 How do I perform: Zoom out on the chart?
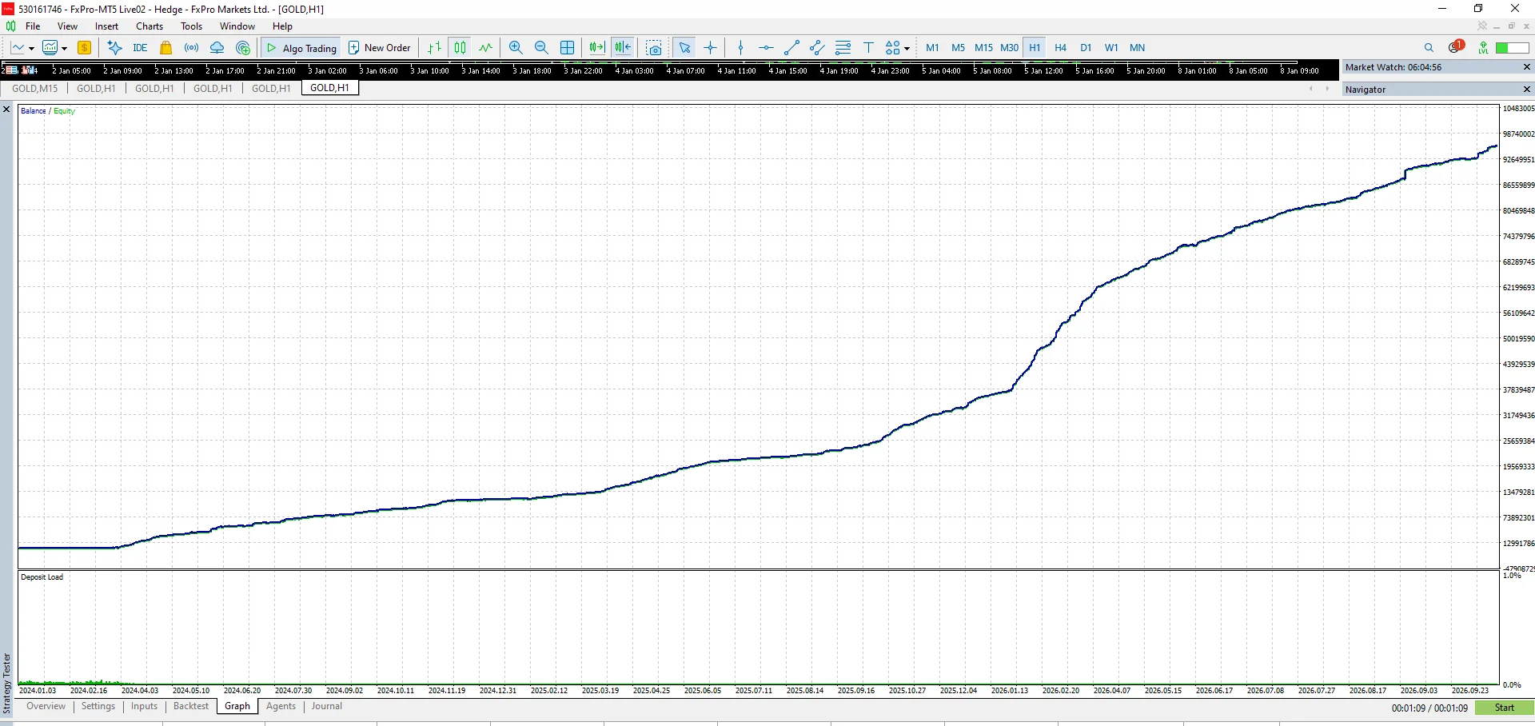click(541, 48)
